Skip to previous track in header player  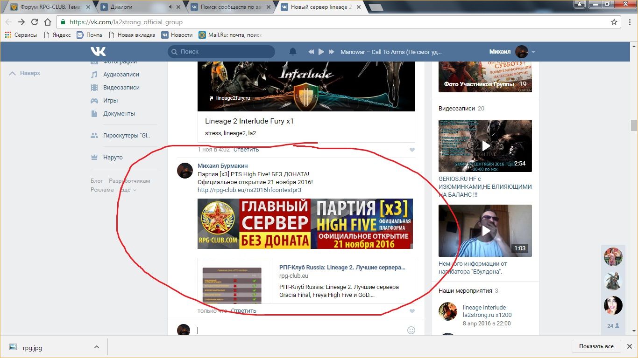pos(311,52)
